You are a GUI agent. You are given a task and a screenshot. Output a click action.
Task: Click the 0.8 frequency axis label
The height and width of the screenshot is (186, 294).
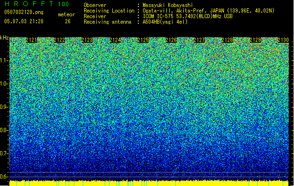[4, 130]
